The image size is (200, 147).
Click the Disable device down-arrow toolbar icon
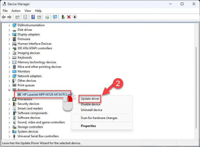point(75,17)
